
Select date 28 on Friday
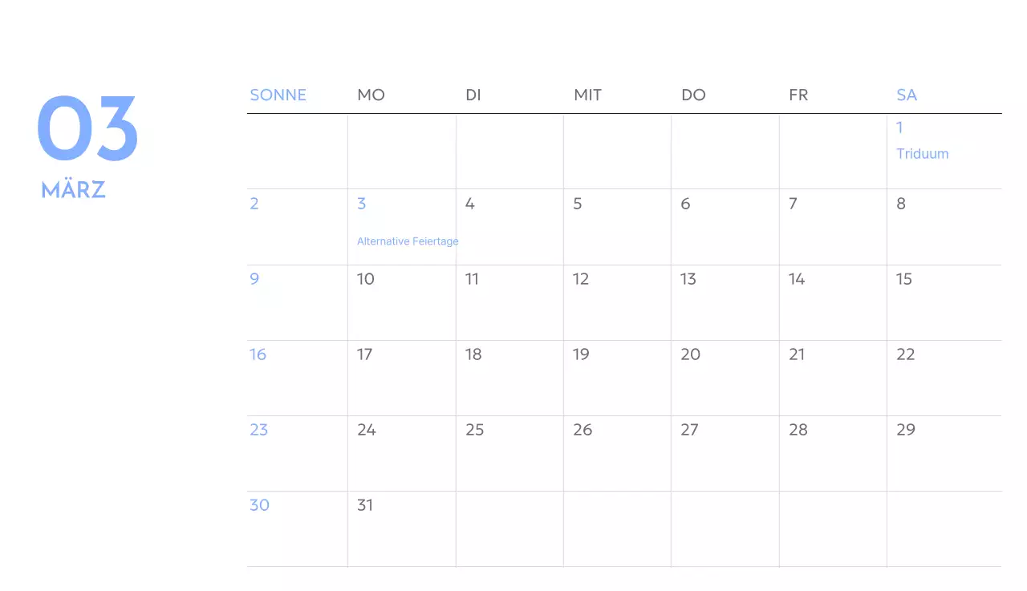[798, 430]
